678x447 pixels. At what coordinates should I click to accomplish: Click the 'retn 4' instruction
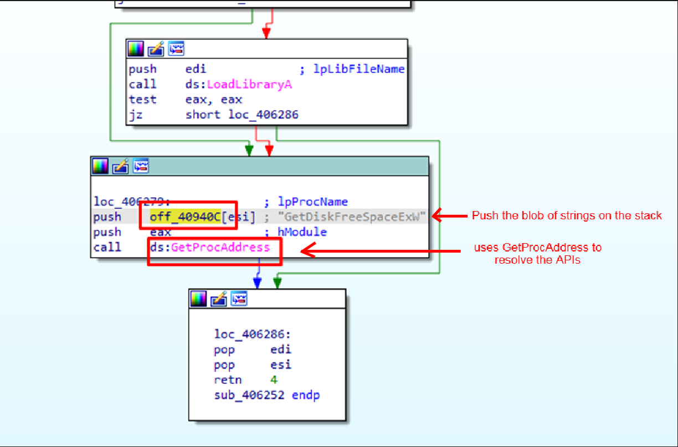point(246,380)
